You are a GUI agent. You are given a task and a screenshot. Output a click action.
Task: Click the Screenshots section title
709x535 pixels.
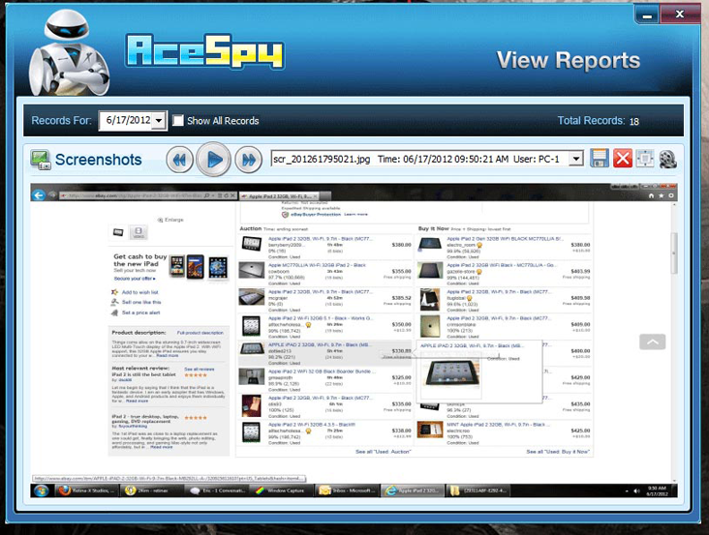coord(98,160)
